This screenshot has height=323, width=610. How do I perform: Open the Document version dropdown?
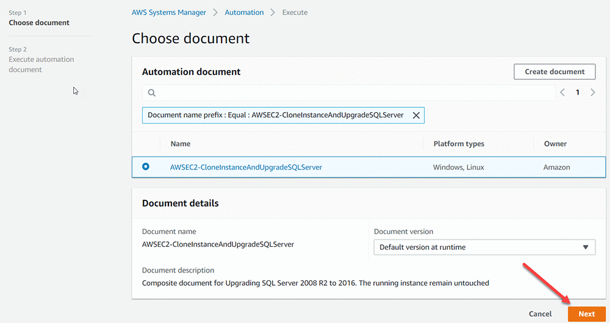tap(484, 247)
